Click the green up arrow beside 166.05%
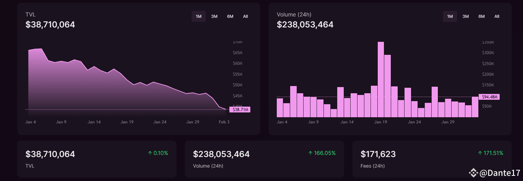 pos(310,153)
